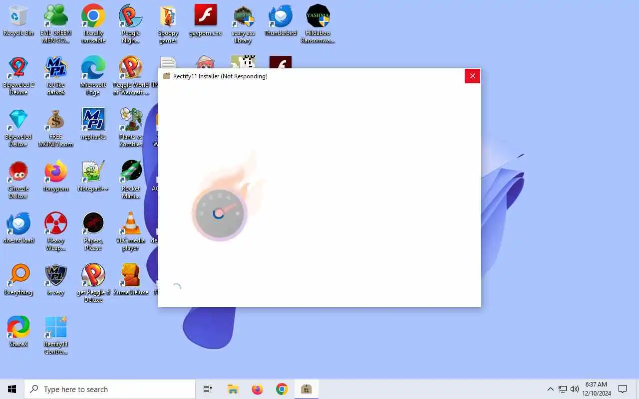
Task: Open the Windows Start menu
Action: click(x=12, y=389)
